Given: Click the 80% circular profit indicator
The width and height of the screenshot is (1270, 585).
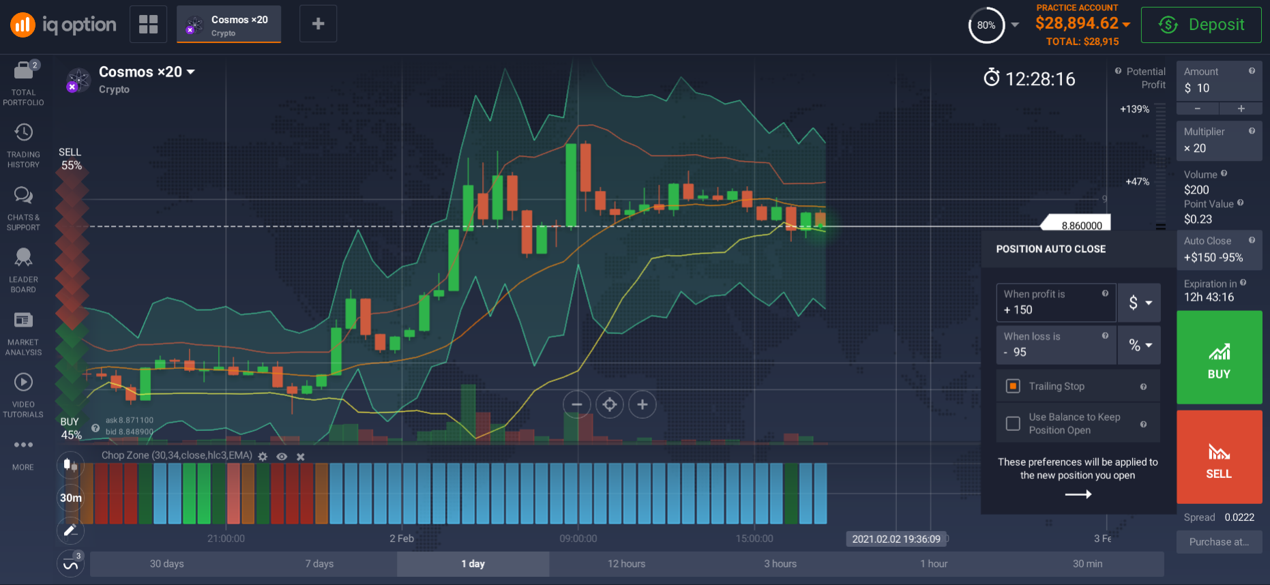Looking at the screenshot, I should point(986,25).
